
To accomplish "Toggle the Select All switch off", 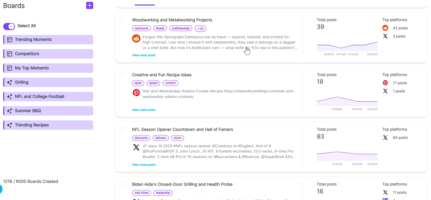I will pyautogui.click(x=9, y=26).
